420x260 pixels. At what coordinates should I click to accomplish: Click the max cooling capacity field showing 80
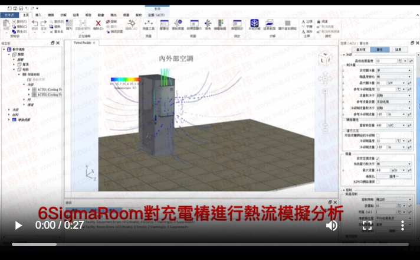pyautogui.click(x=381, y=83)
